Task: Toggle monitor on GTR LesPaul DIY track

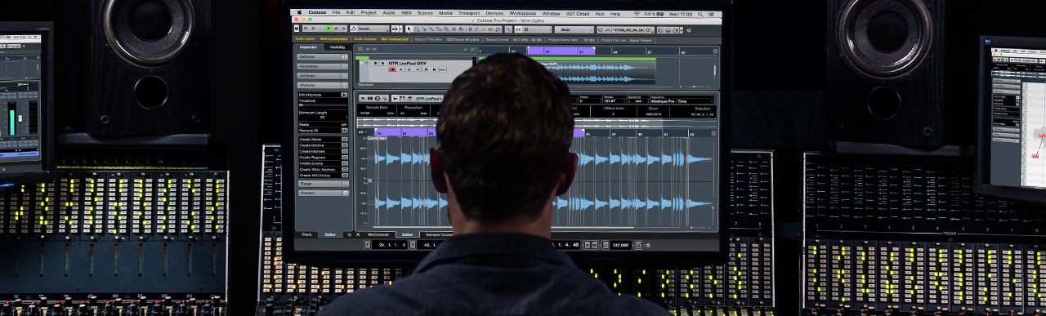Action: [400, 69]
